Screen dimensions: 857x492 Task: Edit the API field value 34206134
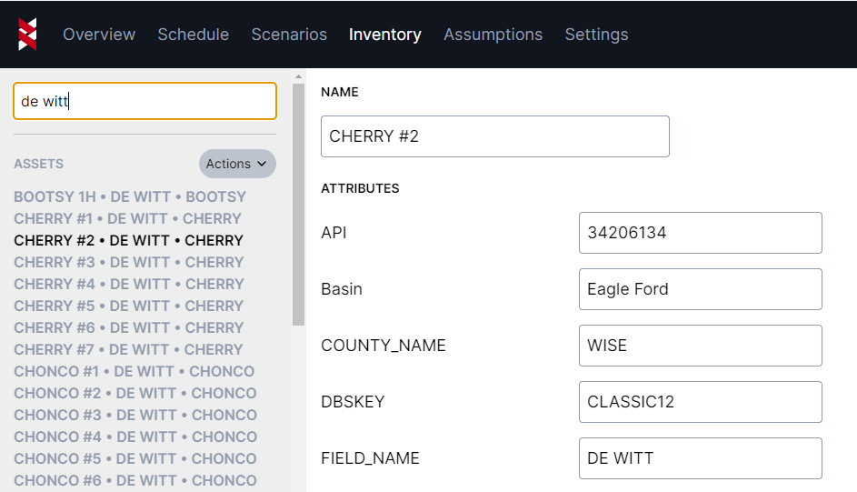coord(700,233)
